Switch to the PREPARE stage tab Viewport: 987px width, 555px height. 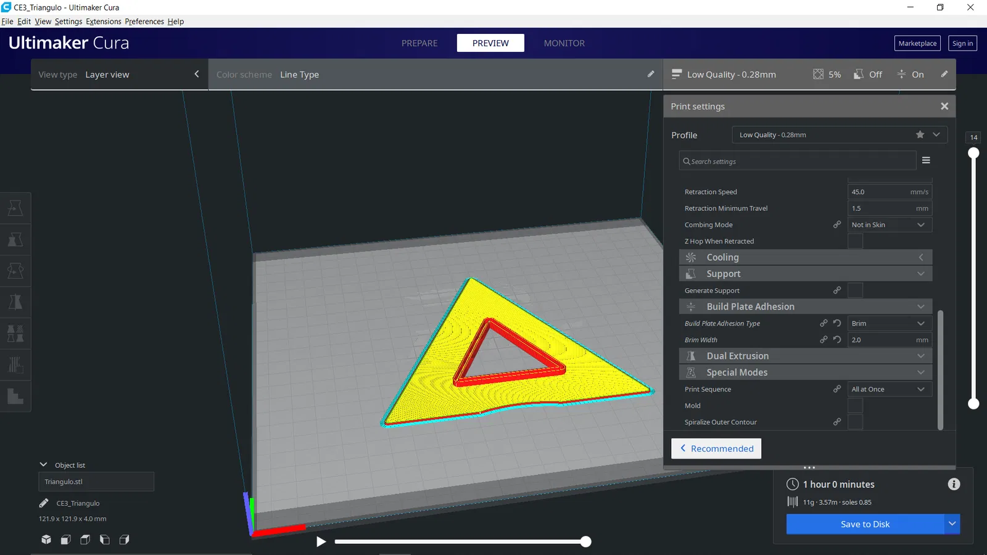[x=419, y=43]
